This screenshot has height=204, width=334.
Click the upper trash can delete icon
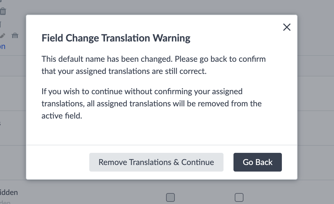pos(3,12)
